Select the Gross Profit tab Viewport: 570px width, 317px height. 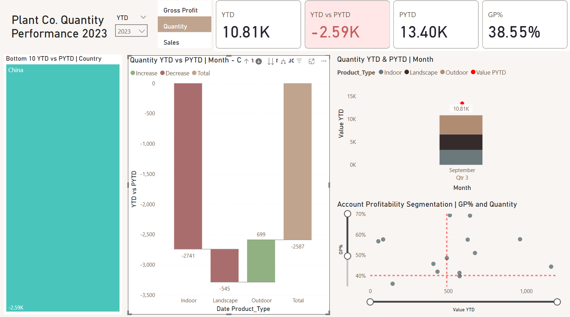[x=180, y=10]
